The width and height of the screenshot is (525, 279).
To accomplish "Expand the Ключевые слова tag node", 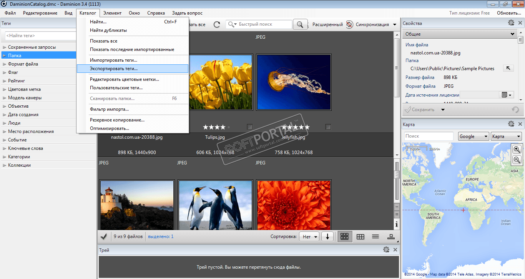I will click(x=4, y=148).
